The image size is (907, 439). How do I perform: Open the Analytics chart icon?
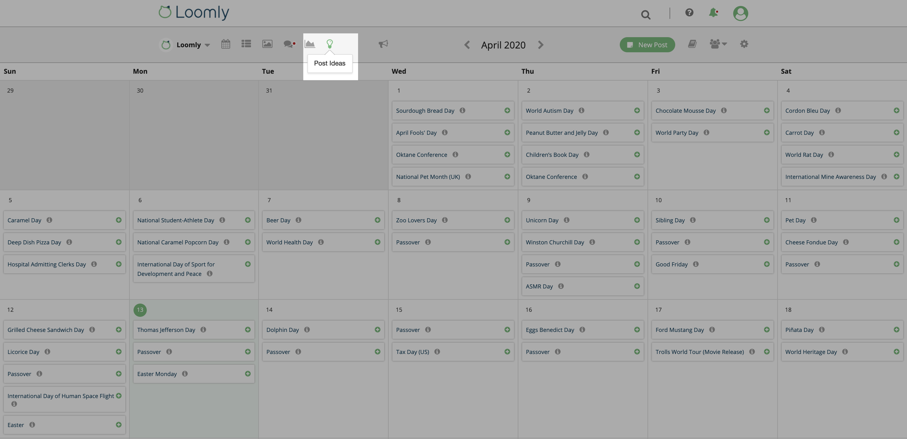point(310,44)
